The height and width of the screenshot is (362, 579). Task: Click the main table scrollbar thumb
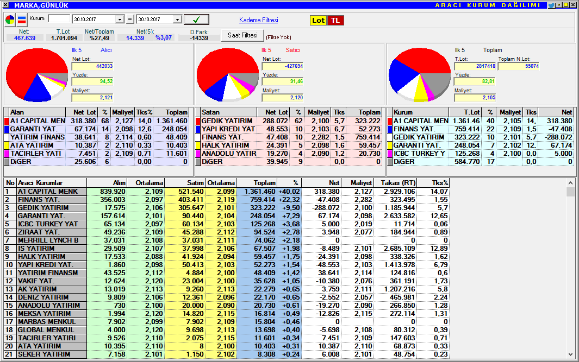tap(570, 192)
